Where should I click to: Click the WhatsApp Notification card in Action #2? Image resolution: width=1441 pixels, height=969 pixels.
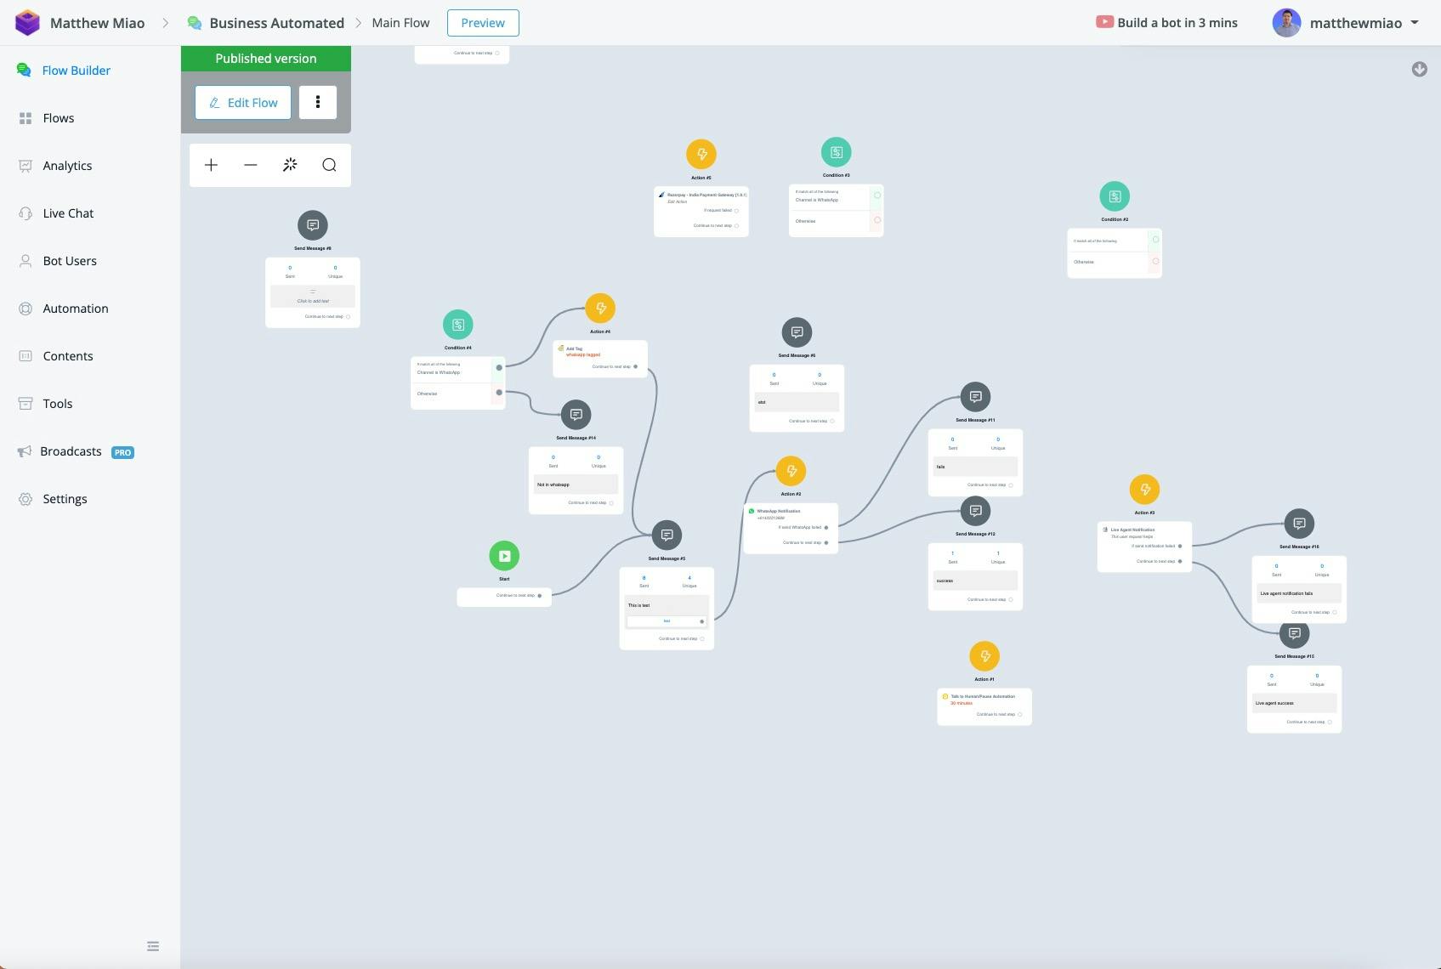[x=791, y=528]
